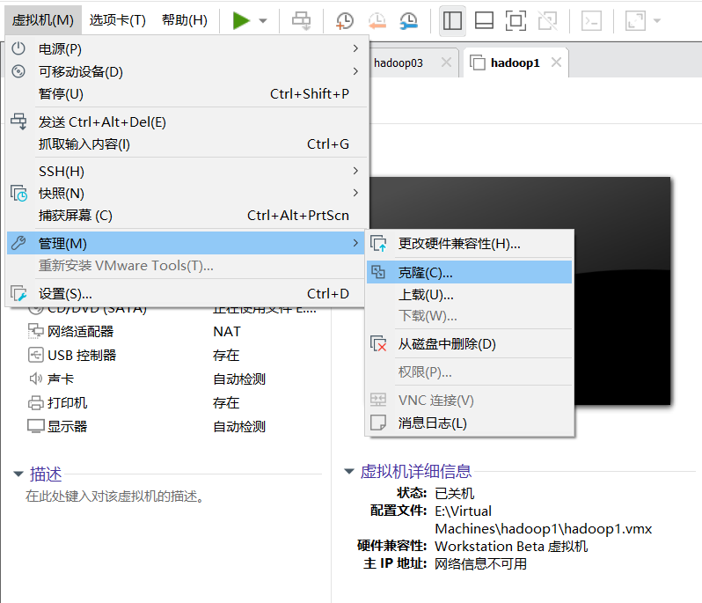Select 更改硬件兼容性(H)... submenu entry
702x603 pixels.
(x=469, y=244)
